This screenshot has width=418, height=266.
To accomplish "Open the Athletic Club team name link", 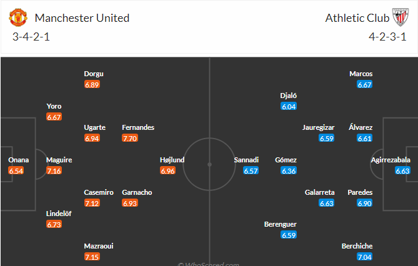I will (357, 18).
